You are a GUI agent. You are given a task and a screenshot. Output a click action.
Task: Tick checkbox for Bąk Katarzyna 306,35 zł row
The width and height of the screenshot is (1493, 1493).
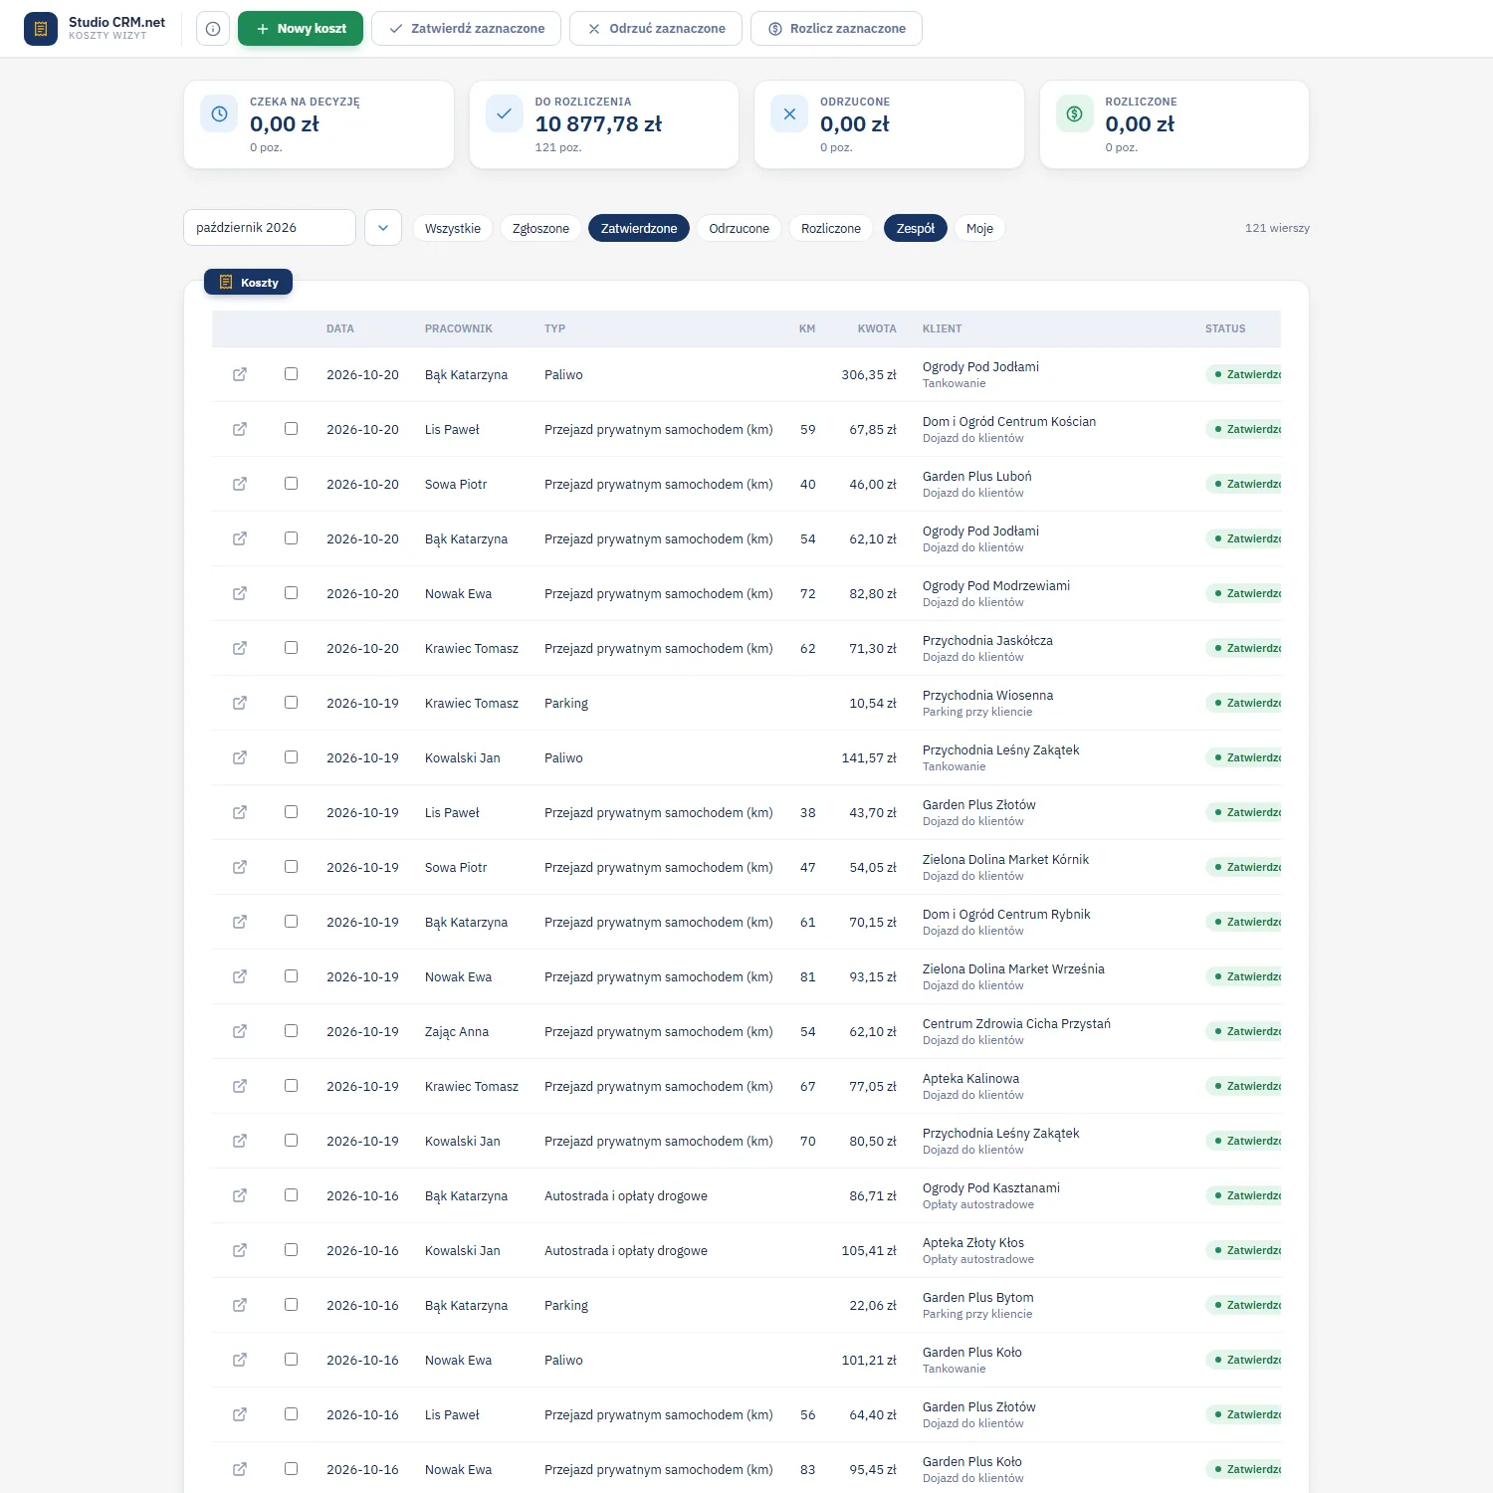(x=291, y=374)
